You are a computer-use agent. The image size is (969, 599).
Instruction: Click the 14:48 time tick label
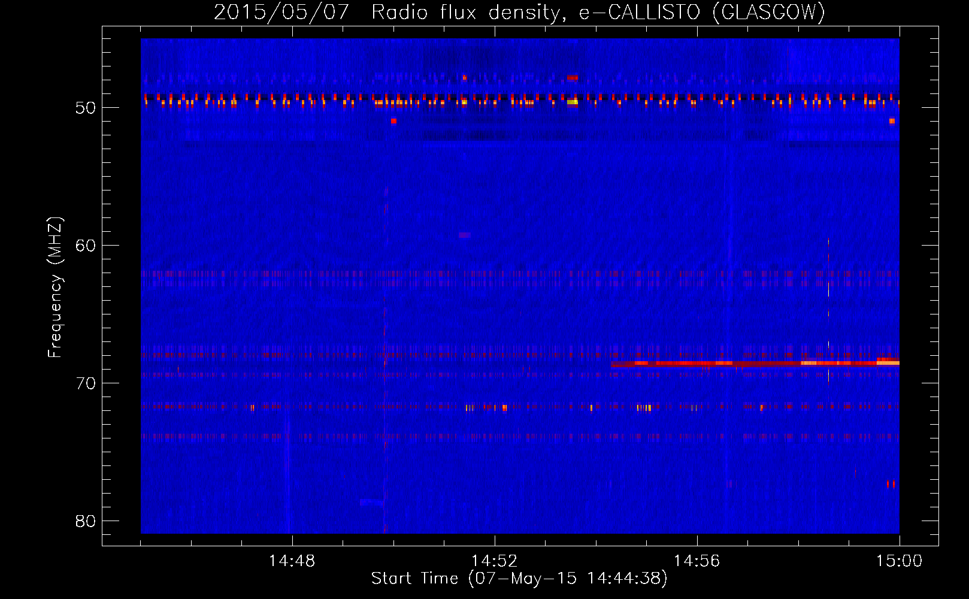pyautogui.click(x=292, y=561)
